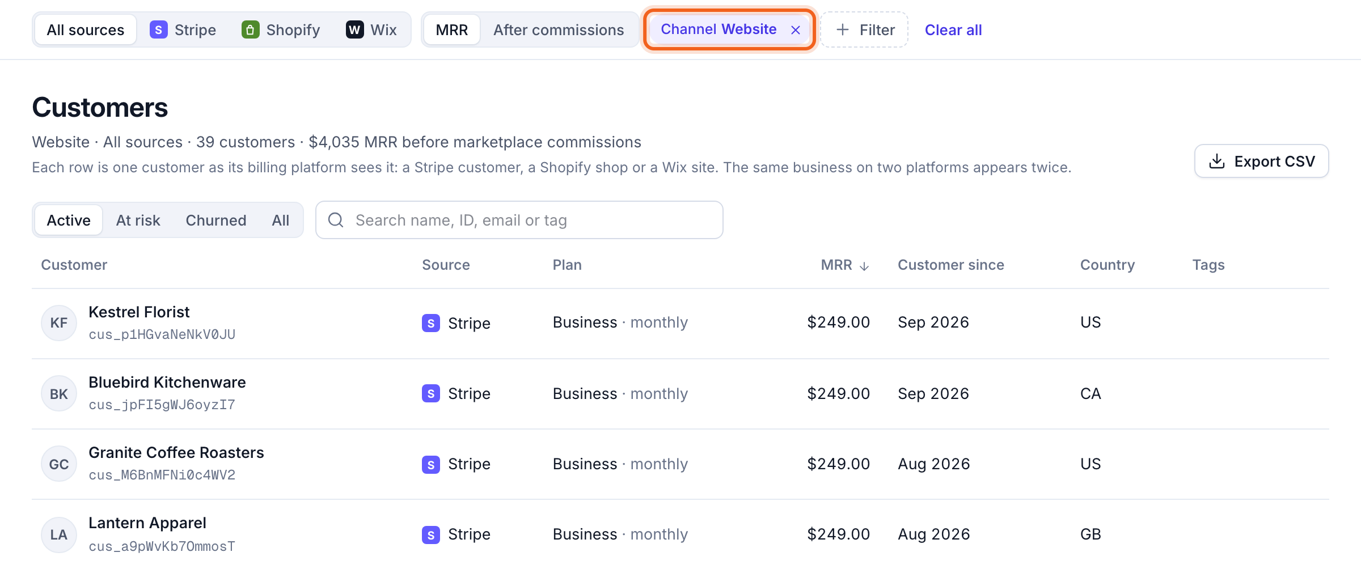Click the GB country cell for Lantern Apparel

point(1091,534)
